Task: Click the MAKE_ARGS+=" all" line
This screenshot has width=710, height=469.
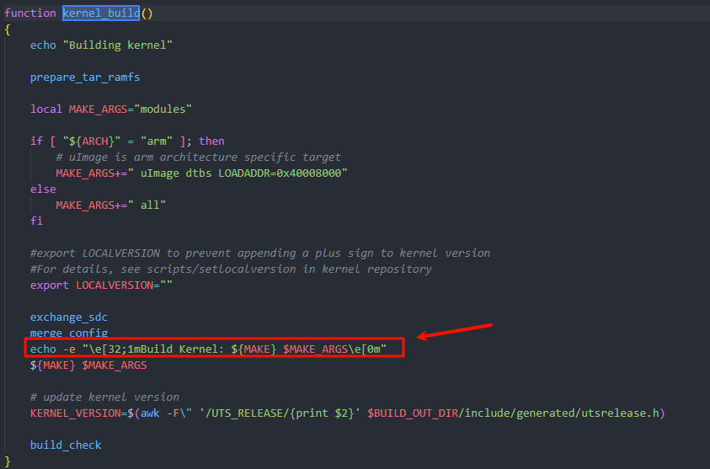Action: 110,205
